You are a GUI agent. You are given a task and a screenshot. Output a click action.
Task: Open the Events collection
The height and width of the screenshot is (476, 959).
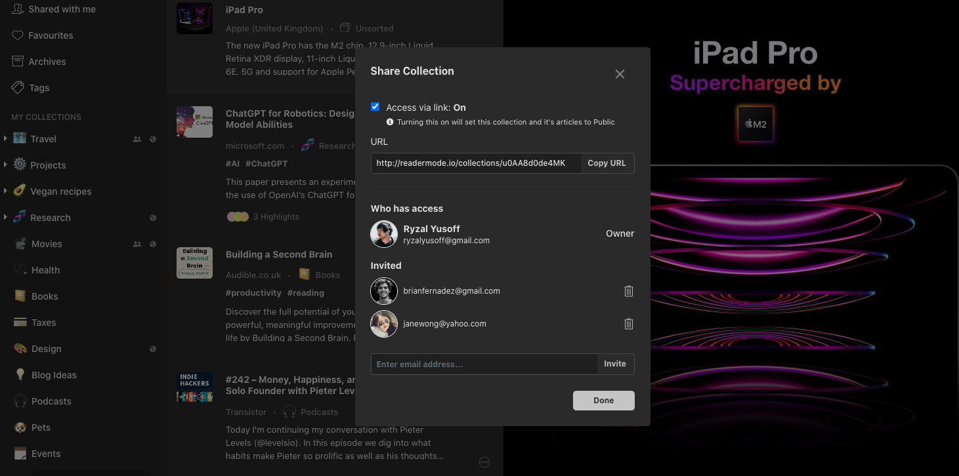pos(46,454)
